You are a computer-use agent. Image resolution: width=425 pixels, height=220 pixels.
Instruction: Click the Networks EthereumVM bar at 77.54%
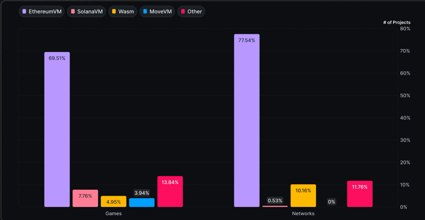247,121
